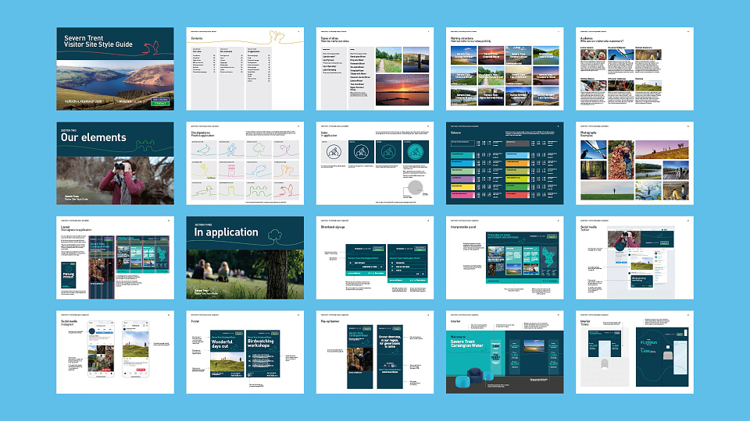Open the Social media Instagram page
Viewport: 750px width, 421px height.
point(116,352)
